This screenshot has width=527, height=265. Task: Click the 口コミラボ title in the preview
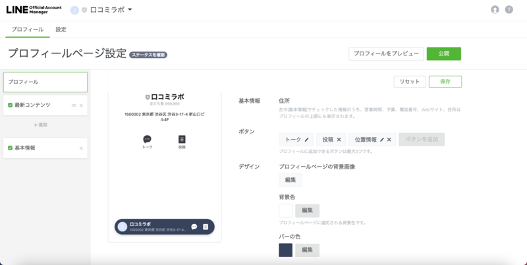(168, 97)
